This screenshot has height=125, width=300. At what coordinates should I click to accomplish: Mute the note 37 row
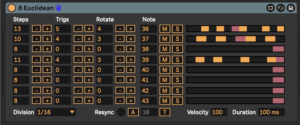click(x=165, y=39)
